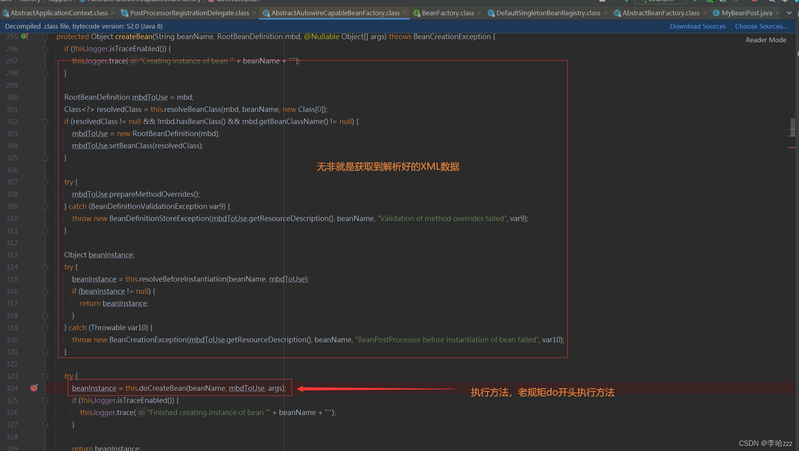Show hidden tabs dropdown chevron
Viewport: 799px width, 451px height.
point(789,13)
